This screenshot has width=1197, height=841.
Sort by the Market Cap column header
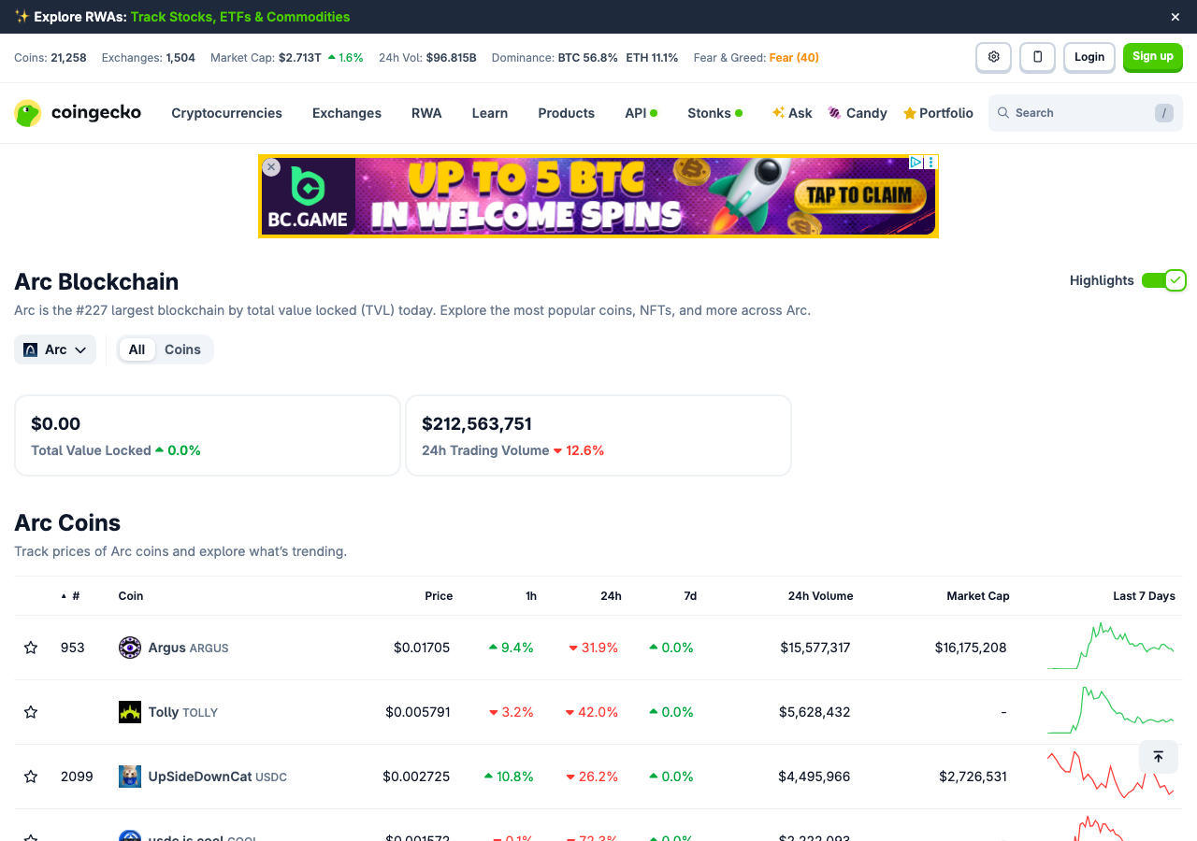coord(978,596)
